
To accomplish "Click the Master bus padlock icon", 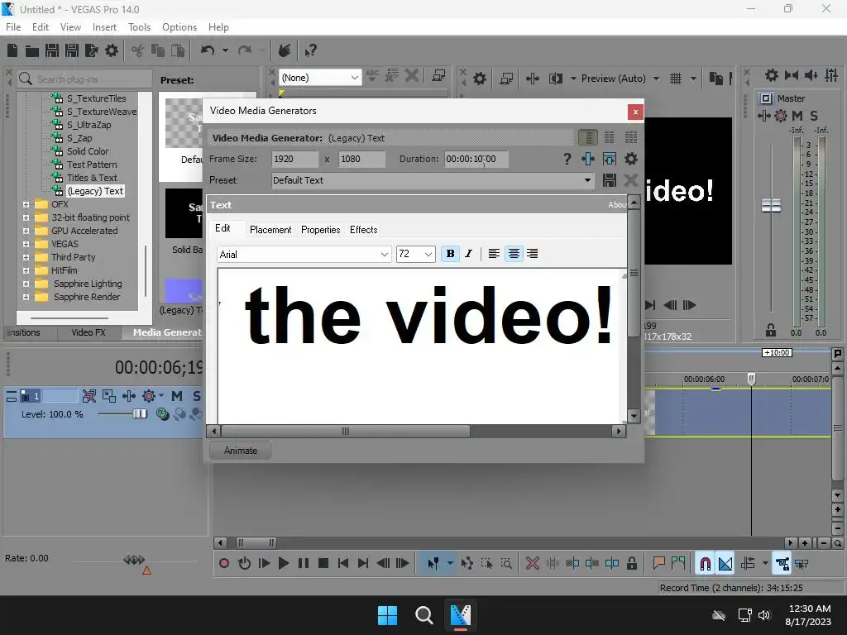I will point(771,330).
